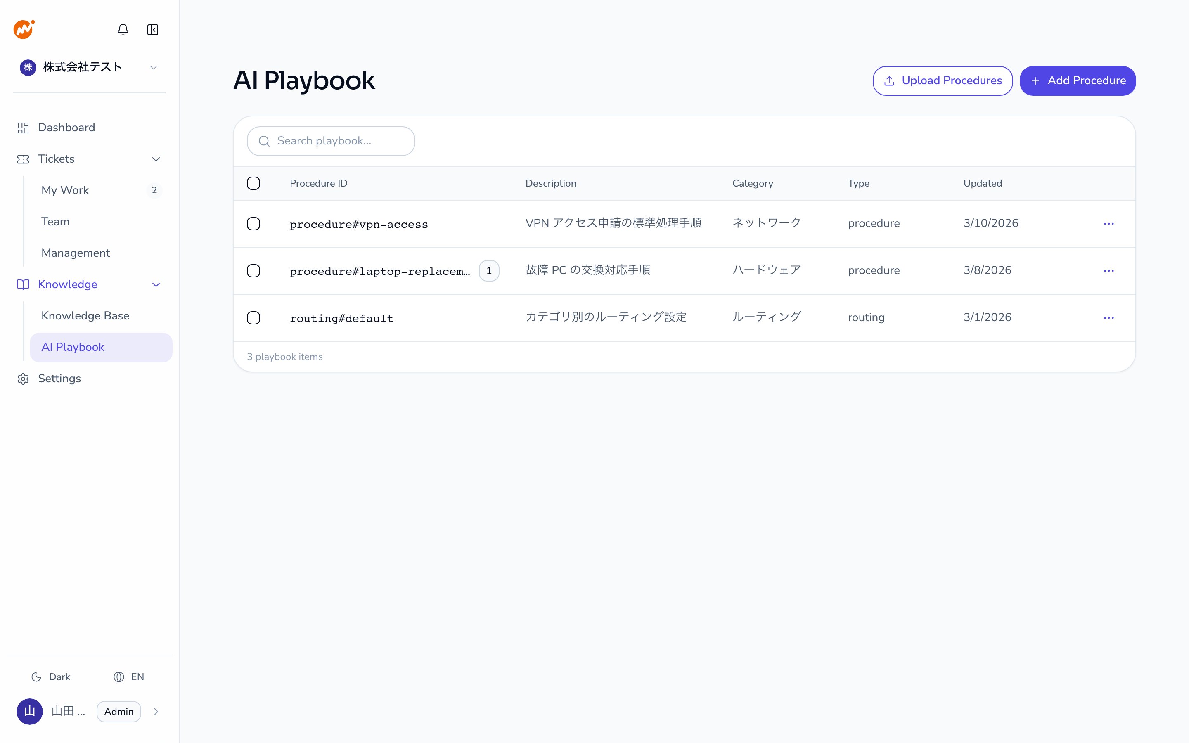Open actions menu for routing#default
1189x743 pixels.
tap(1109, 318)
